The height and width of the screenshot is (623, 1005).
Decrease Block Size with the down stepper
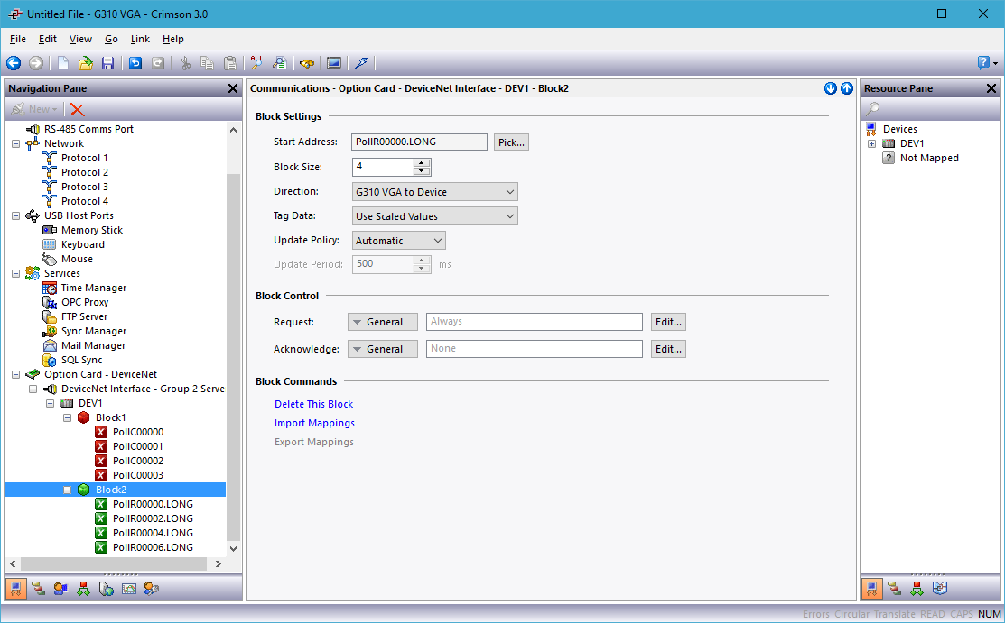pos(422,171)
